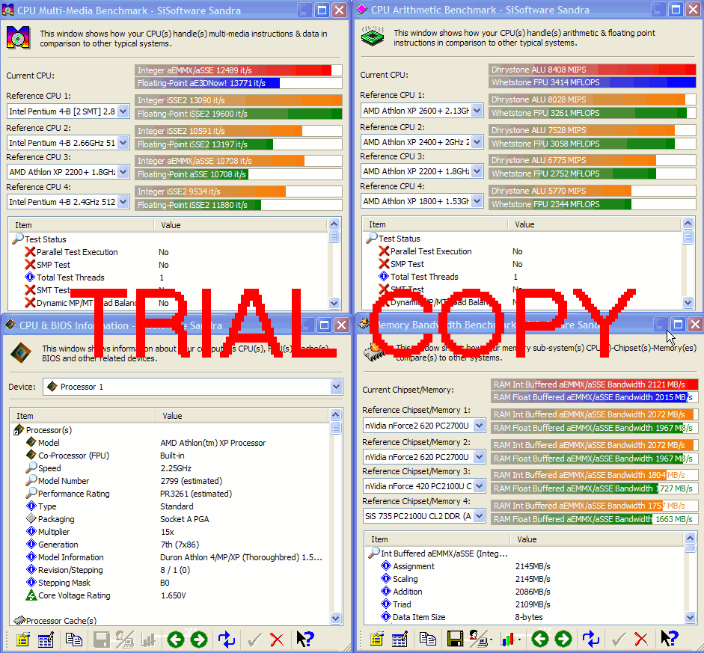Click the red X cancel icon in CPU & BIOS Information
This screenshot has width=704, height=653.
pos(277,639)
